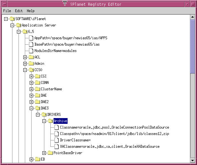Select the DRIVERS label
This screenshot has width=197, height=165.
[x=54, y=115]
